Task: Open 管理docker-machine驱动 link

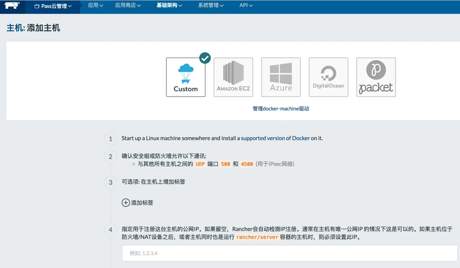Action: point(281,109)
